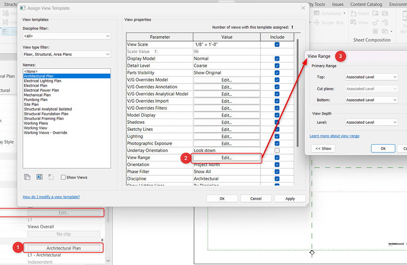The image size is (407, 265).
Task: Check Include box for Underlay Orientation
Action: coord(277,150)
